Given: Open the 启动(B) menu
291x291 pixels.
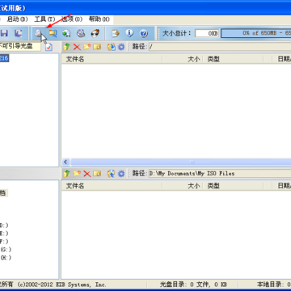Looking at the screenshot, I should coord(17,19).
